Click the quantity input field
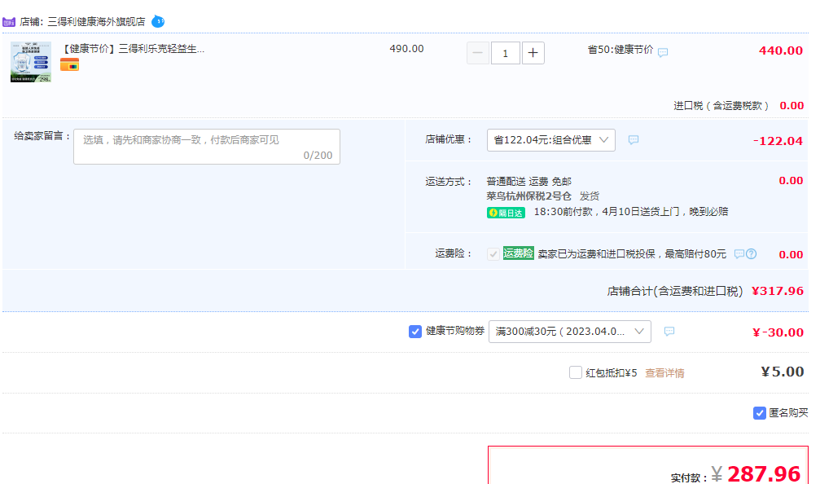This screenshot has height=484, width=820. click(505, 53)
